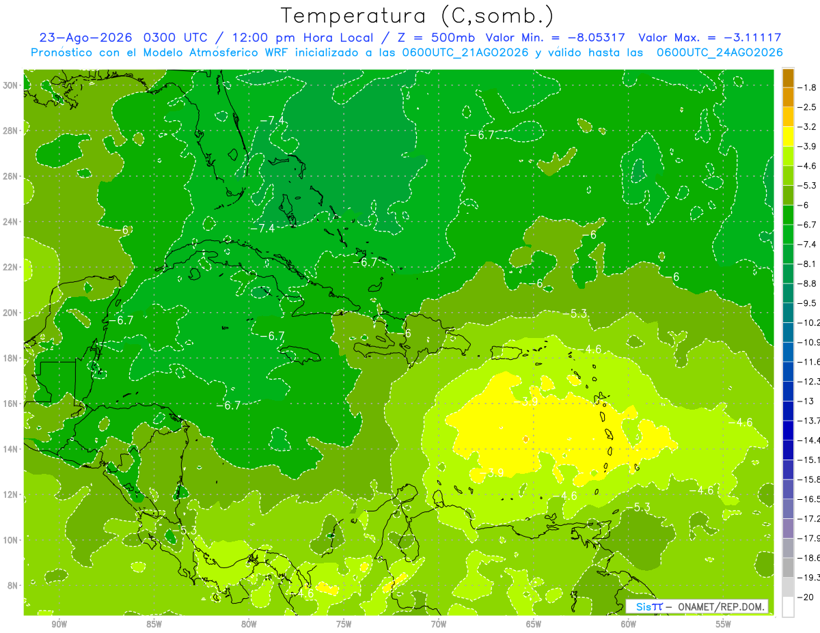Click the "70W" longitude axis label
The height and width of the screenshot is (633, 820).
439,624
